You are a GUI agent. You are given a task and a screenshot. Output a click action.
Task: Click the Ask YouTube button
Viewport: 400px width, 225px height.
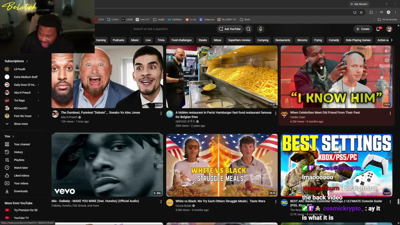pyautogui.click(x=230, y=29)
